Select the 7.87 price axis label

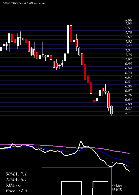click(x=128, y=28)
